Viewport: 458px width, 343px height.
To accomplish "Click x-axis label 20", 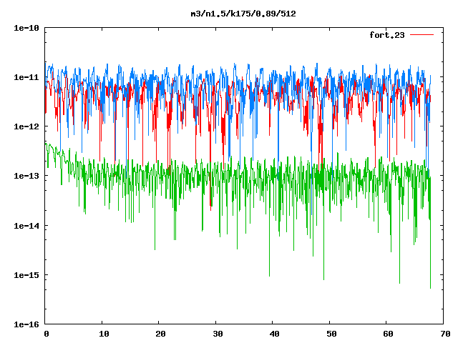I will (x=160, y=334).
